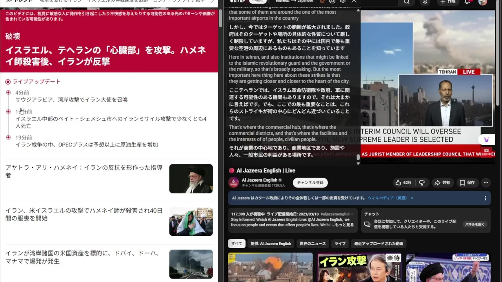Select the 提供: Al Jazeera English chip
Screen dimensions: 502x282
click(271, 244)
